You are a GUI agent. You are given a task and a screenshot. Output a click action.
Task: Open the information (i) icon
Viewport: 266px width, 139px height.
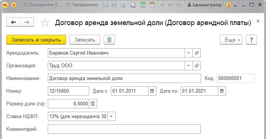[229, 5]
